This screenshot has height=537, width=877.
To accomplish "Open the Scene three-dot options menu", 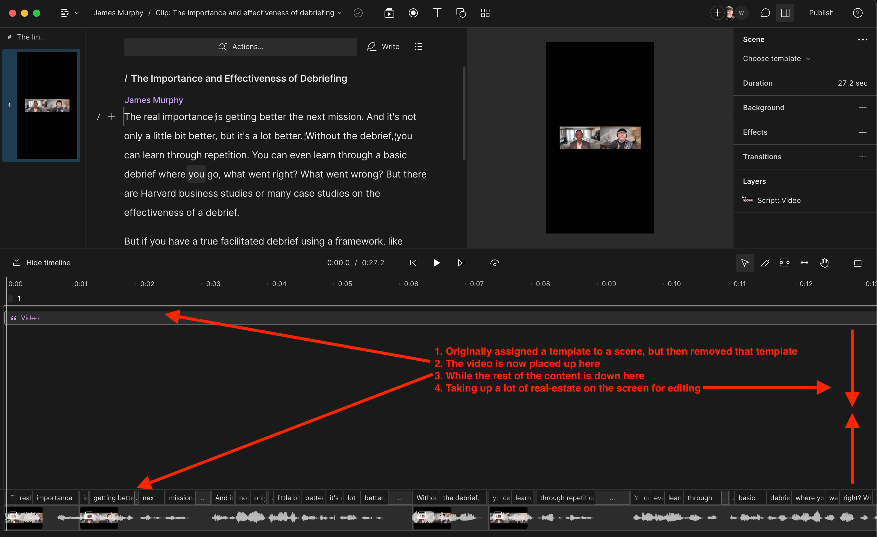I will (862, 40).
